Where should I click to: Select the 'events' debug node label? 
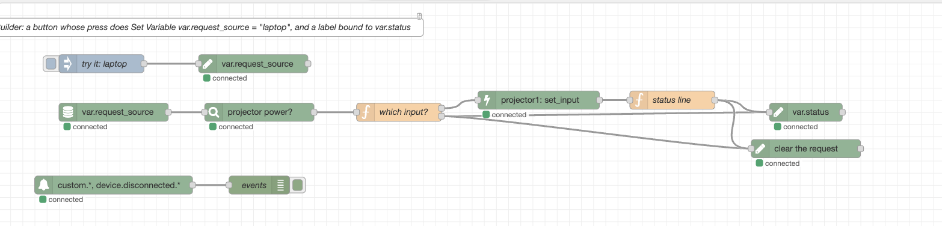254,185
